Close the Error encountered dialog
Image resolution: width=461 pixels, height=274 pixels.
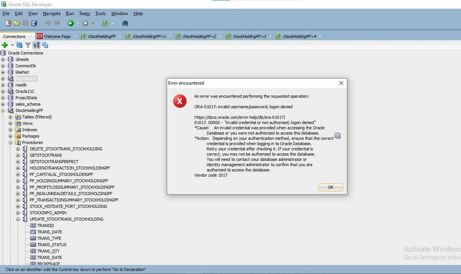click(x=341, y=83)
